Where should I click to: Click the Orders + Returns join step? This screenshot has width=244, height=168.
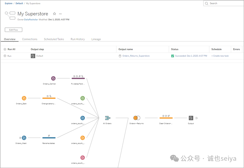[x=137, y=118]
